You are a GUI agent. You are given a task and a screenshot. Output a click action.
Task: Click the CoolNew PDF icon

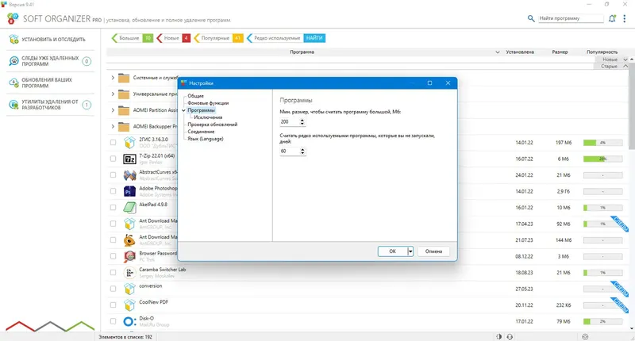(x=129, y=305)
